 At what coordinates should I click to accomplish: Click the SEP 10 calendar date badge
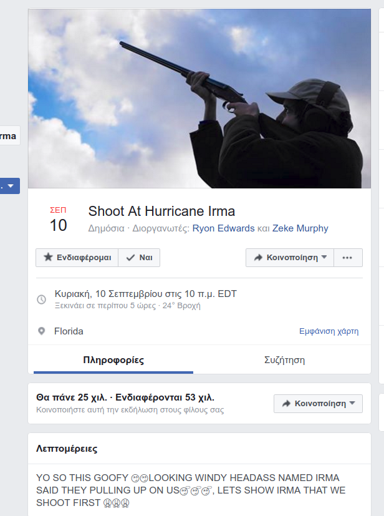point(58,219)
